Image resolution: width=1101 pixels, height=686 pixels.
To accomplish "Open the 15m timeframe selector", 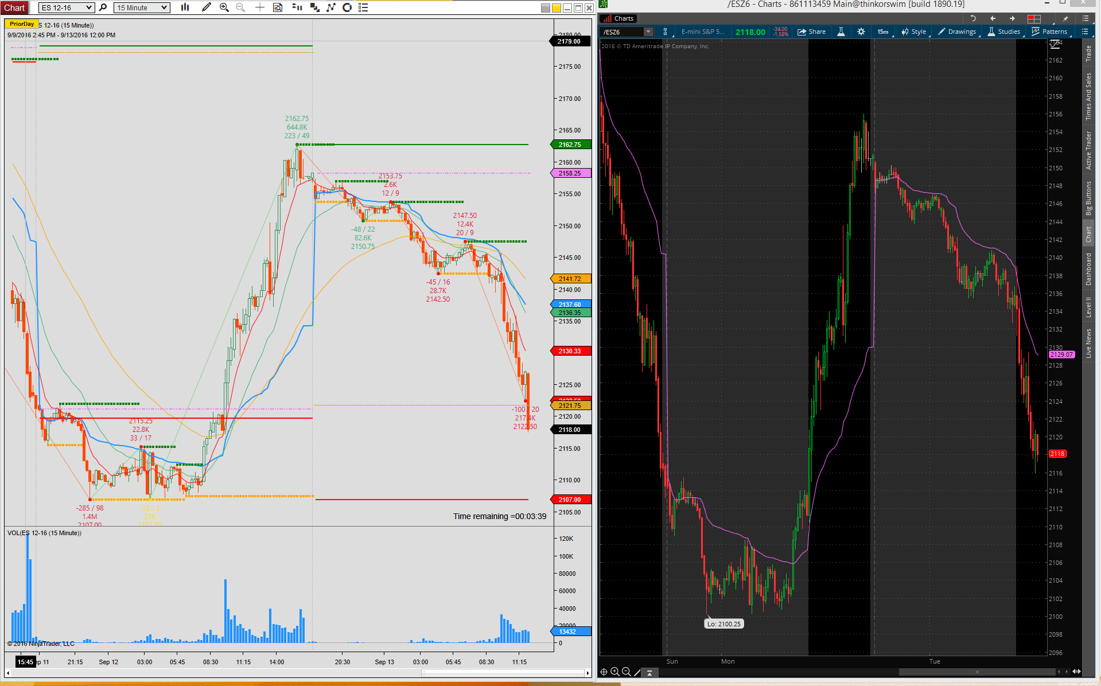I will (x=884, y=32).
